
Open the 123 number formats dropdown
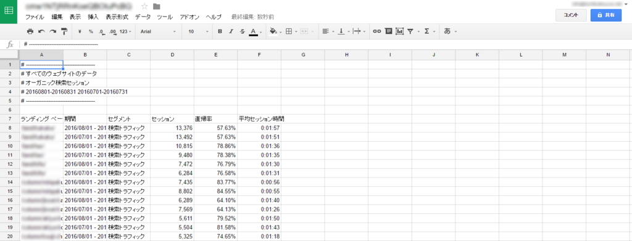[126, 31]
